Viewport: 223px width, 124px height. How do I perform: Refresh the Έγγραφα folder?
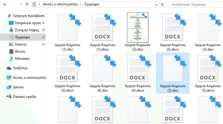[x=162, y=4]
